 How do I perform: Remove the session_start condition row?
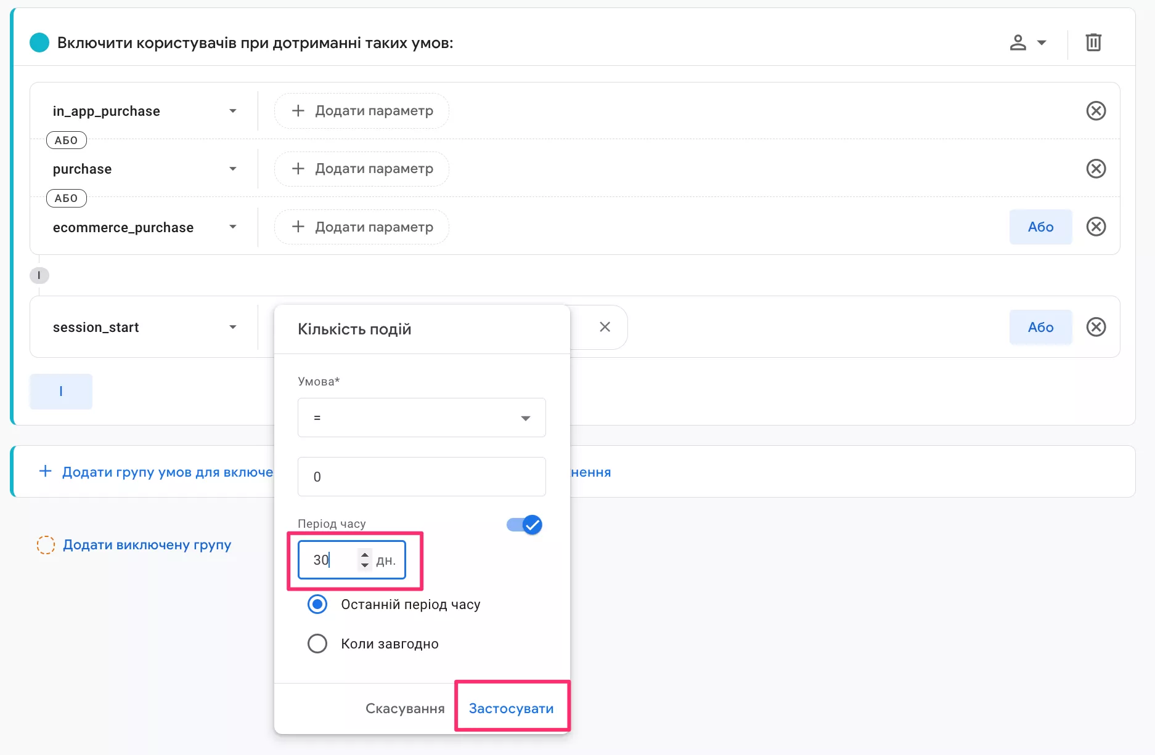click(1095, 327)
